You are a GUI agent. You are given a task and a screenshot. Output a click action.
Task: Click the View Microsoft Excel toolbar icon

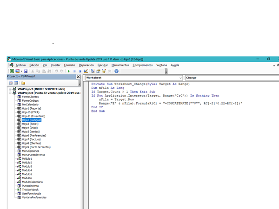12,71
